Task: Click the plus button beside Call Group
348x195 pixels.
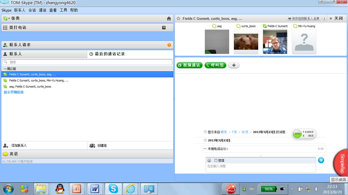Action: click(x=234, y=66)
